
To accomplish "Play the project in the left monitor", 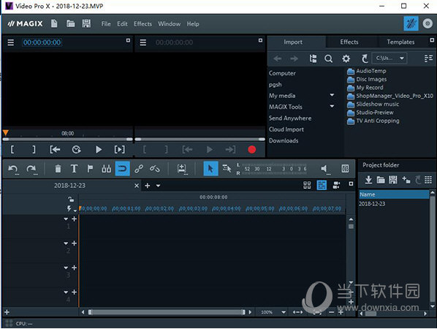I will click(x=99, y=150).
